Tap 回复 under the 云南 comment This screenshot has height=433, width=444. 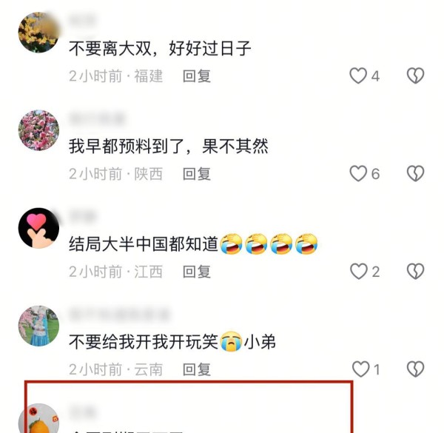pos(197,369)
